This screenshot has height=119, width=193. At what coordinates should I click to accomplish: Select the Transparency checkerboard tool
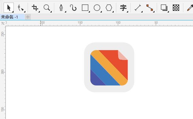[x=176, y=8]
